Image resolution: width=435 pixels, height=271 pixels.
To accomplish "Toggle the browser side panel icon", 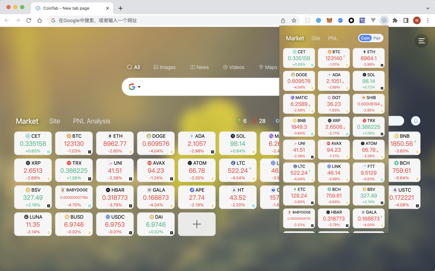I will (406, 20).
